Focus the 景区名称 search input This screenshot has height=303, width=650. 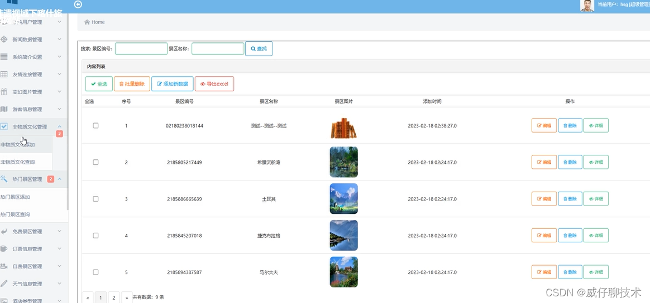tap(218, 49)
